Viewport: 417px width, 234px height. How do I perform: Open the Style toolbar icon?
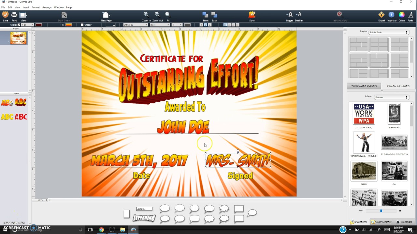click(x=252, y=15)
